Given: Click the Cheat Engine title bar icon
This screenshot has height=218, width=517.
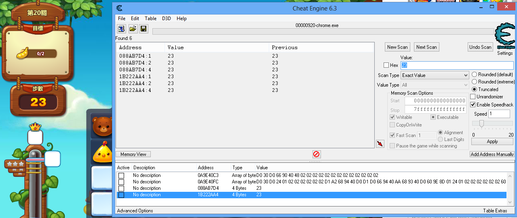Looking at the screenshot, I should [x=119, y=8].
